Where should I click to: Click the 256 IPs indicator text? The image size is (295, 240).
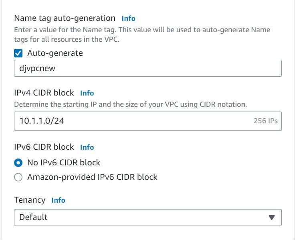click(265, 121)
